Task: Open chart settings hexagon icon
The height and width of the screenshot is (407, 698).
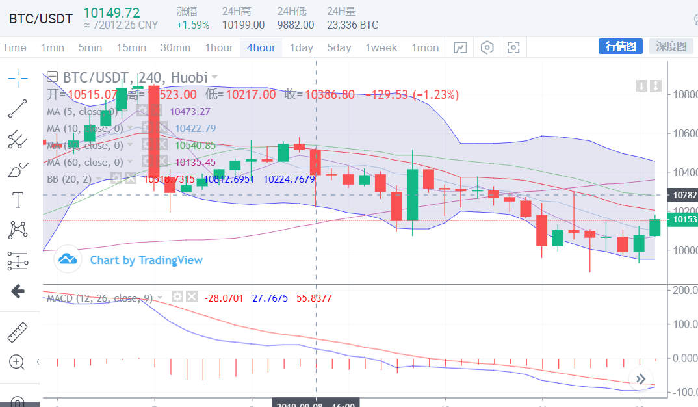Action: [x=487, y=47]
